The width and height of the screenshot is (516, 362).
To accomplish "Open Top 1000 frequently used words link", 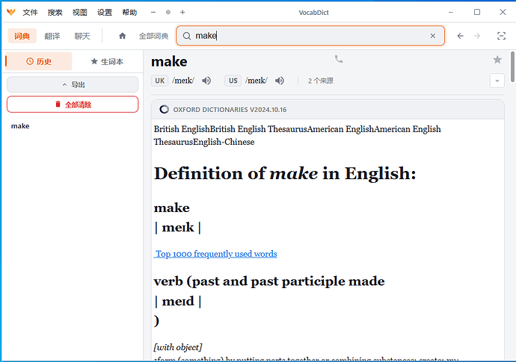I will coord(215,254).
